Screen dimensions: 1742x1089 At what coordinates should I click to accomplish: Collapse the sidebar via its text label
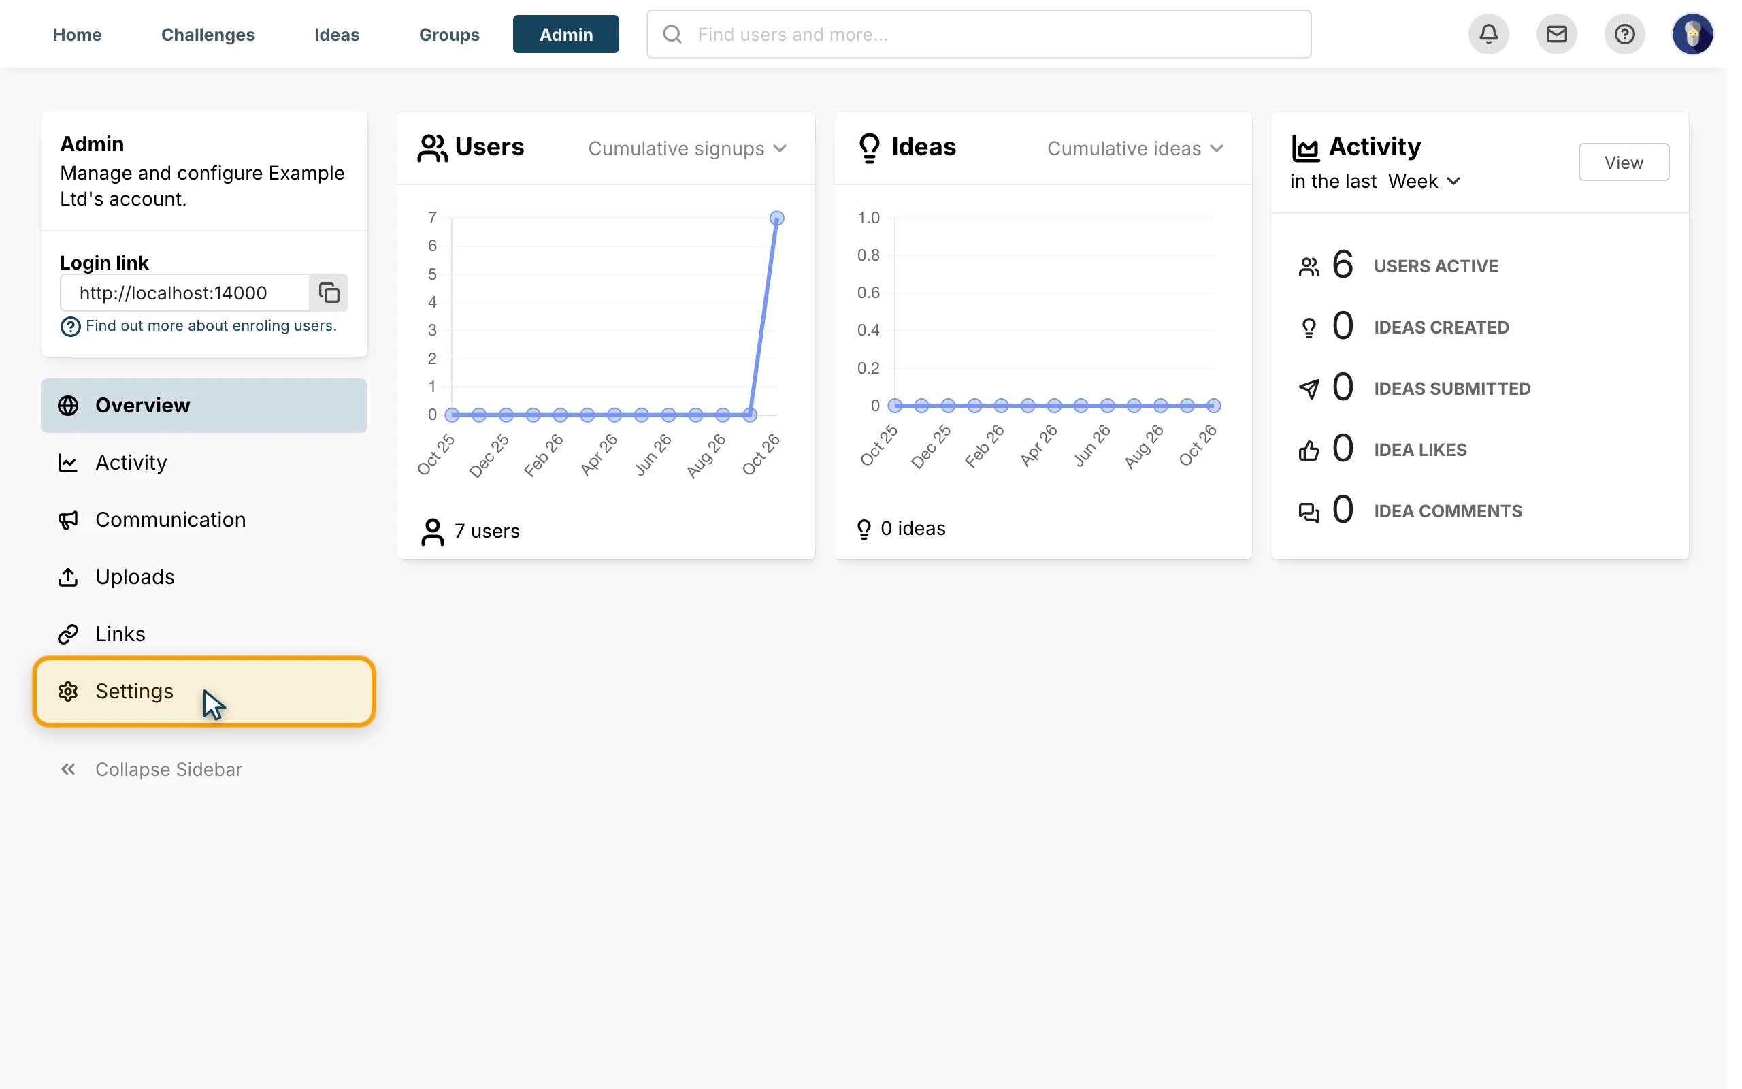[169, 769]
